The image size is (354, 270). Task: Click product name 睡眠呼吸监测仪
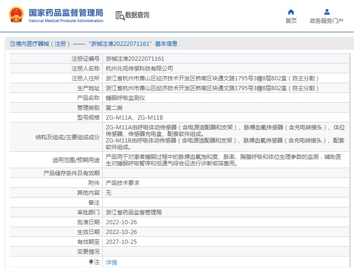126,98
